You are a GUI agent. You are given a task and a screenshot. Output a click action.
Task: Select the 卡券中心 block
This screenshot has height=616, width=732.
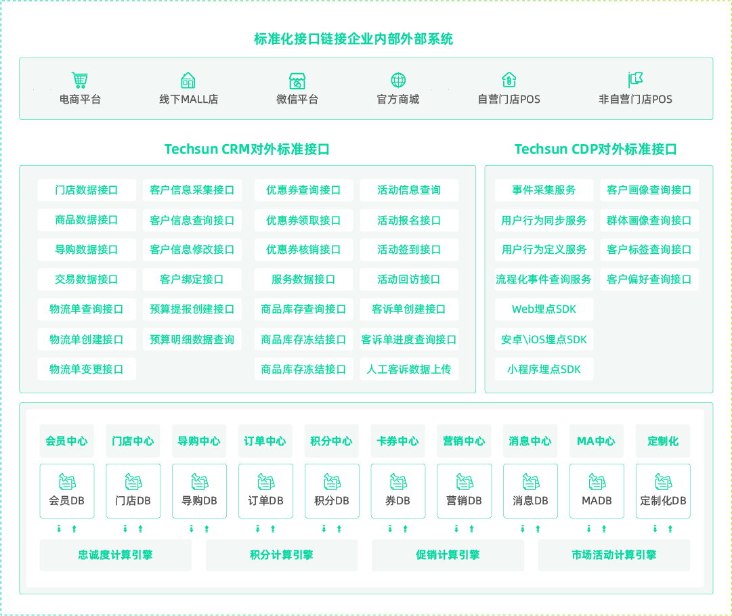click(397, 441)
